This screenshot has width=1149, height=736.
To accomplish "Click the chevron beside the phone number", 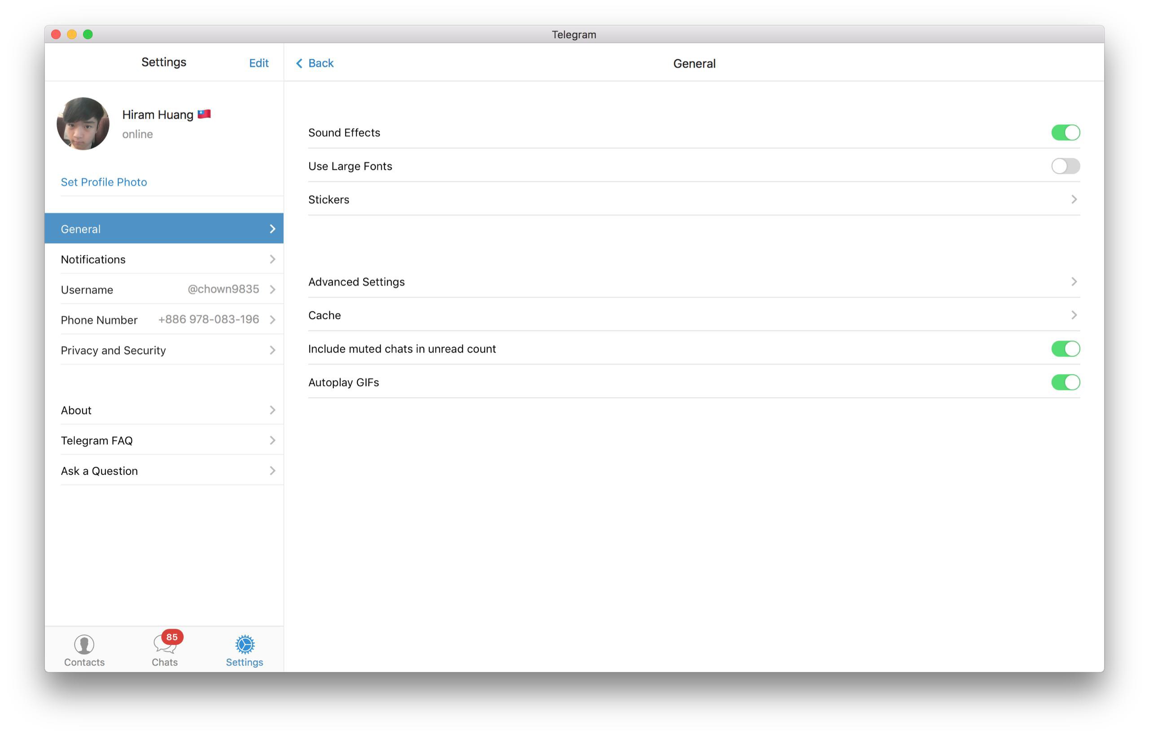I will point(272,320).
